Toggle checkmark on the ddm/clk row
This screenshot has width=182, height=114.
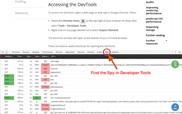click(2, 65)
